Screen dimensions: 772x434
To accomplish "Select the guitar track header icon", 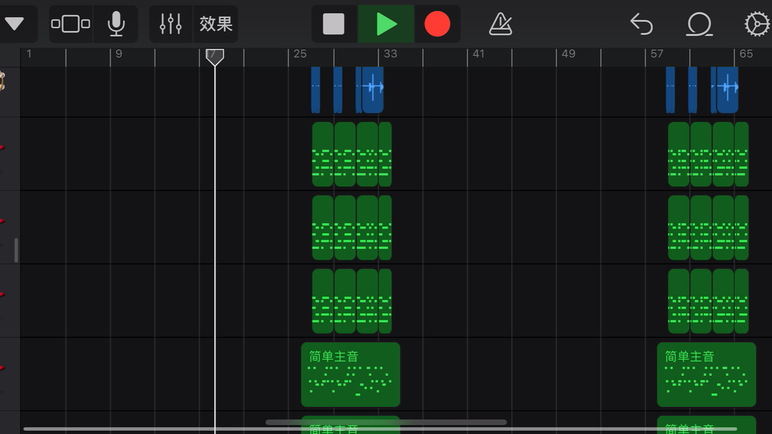I will click(2, 81).
